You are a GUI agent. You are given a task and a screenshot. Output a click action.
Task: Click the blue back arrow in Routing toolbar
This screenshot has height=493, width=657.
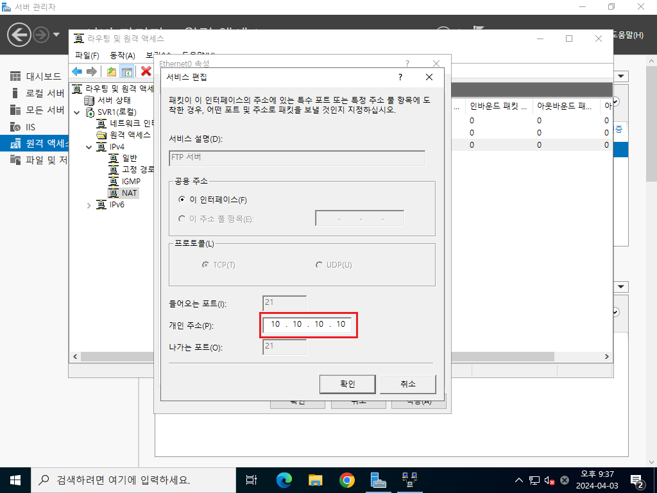click(77, 72)
